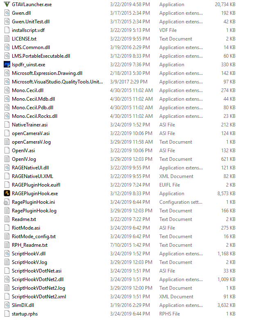Click the lspdfr_uinst.exe application icon
This screenshot has width=258, height=320.
point(7,65)
